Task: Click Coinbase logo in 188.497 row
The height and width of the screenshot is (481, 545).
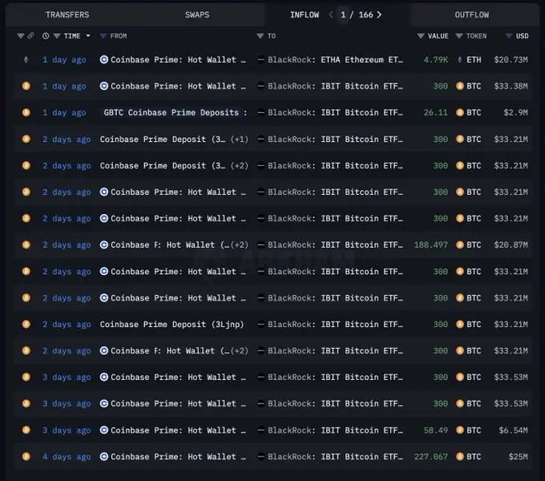Action: (x=104, y=245)
